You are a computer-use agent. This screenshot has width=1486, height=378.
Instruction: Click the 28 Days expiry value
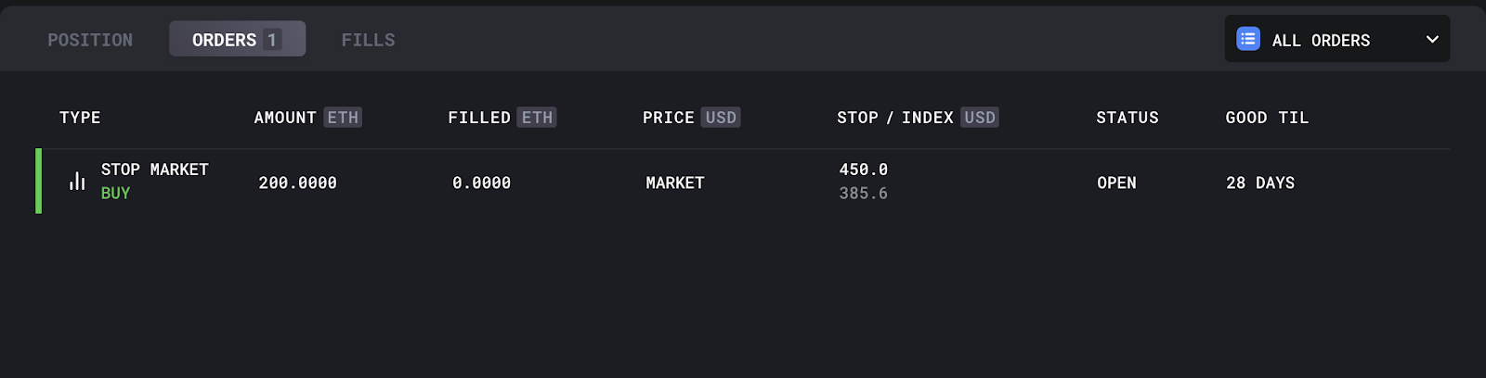coord(1260,183)
